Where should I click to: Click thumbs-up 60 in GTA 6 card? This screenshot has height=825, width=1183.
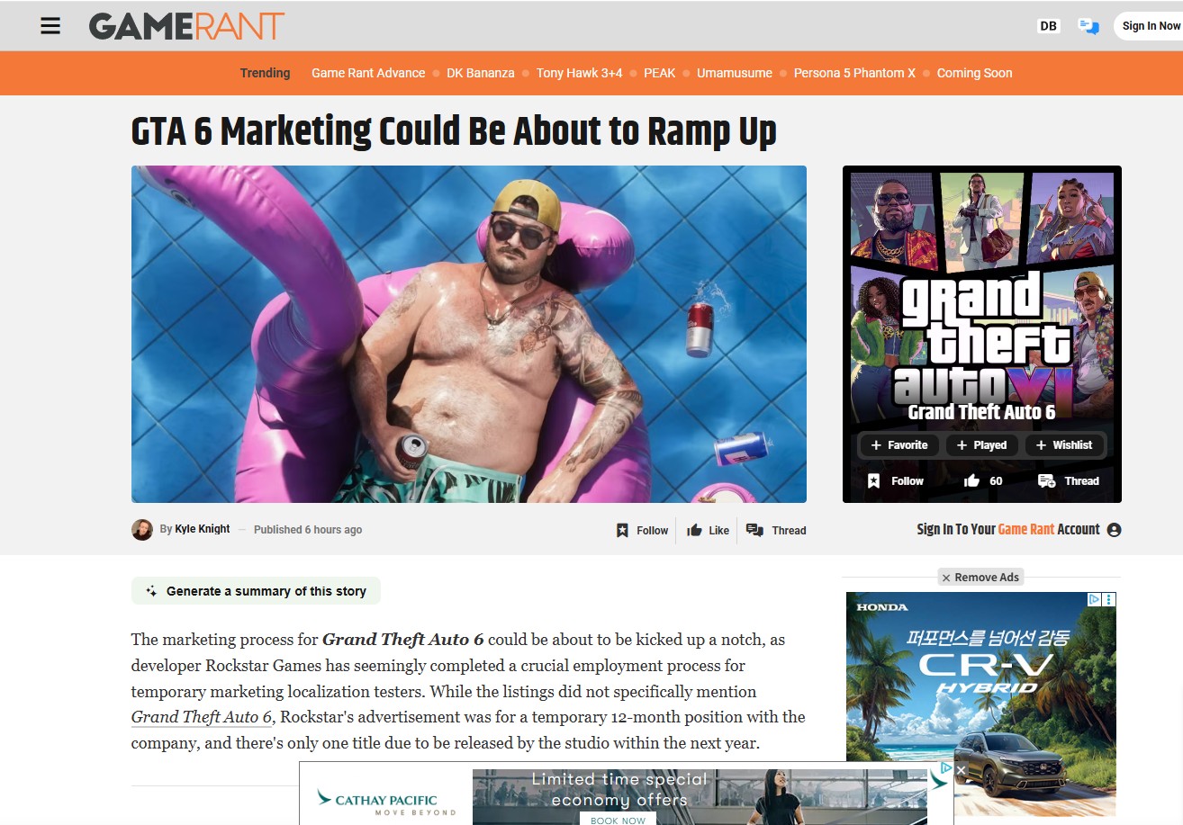983,481
